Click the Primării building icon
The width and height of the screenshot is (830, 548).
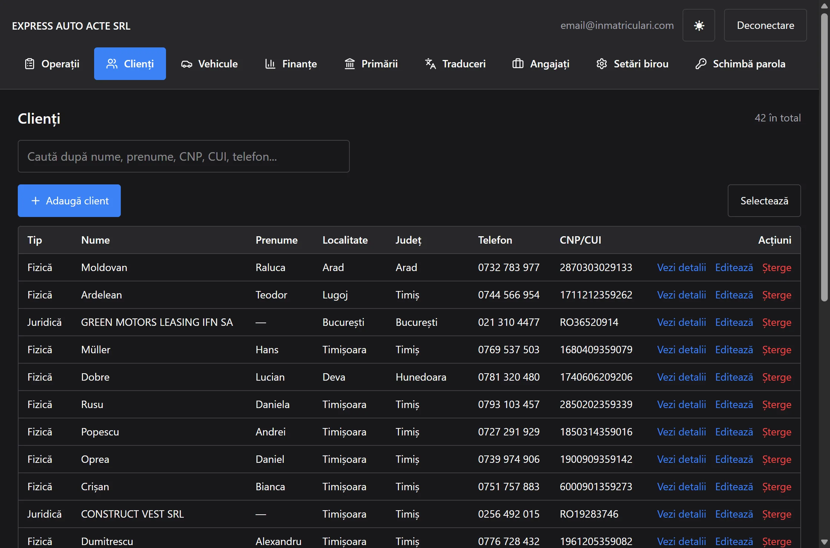[x=350, y=64]
